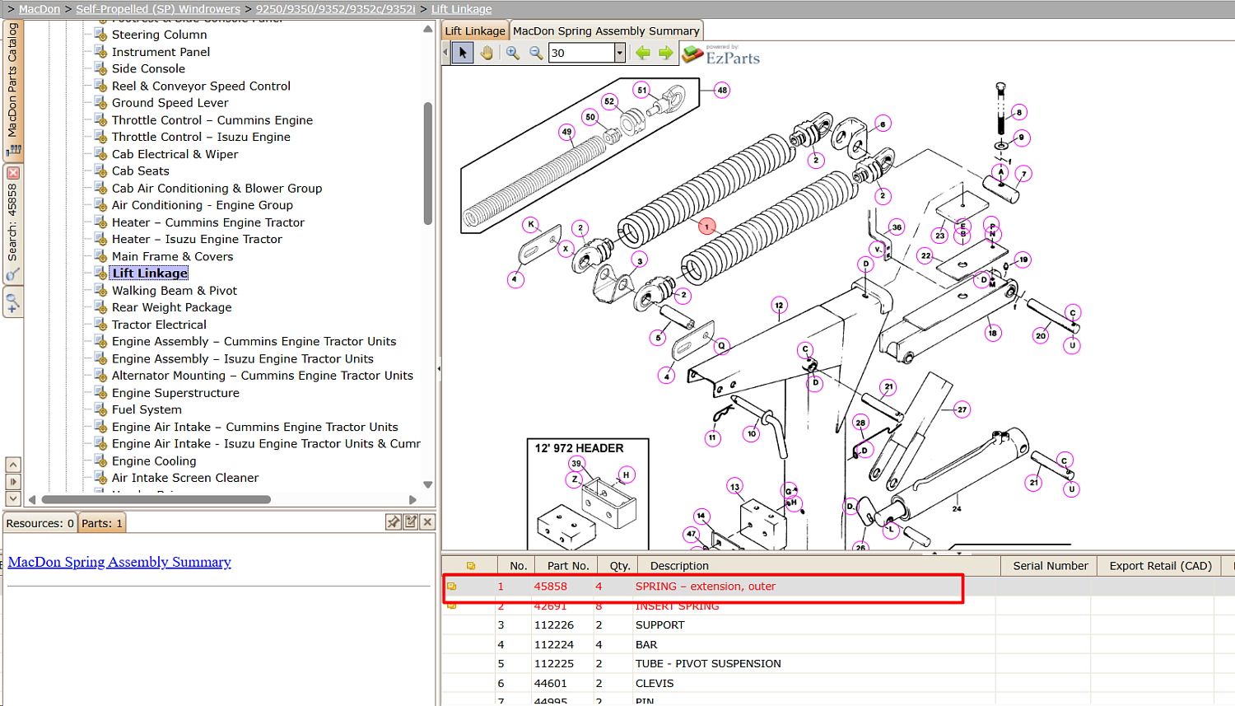Screen dimensions: 1235x706
Task: Switch to the Resources: 0 tab
Action: pyautogui.click(x=40, y=523)
